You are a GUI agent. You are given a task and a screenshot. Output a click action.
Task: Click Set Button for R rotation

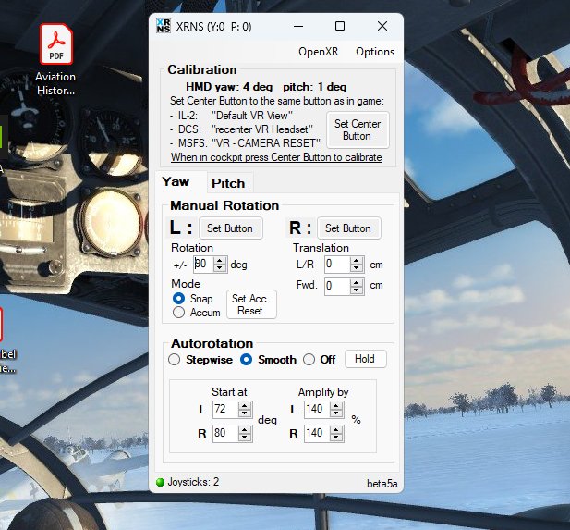[348, 228]
